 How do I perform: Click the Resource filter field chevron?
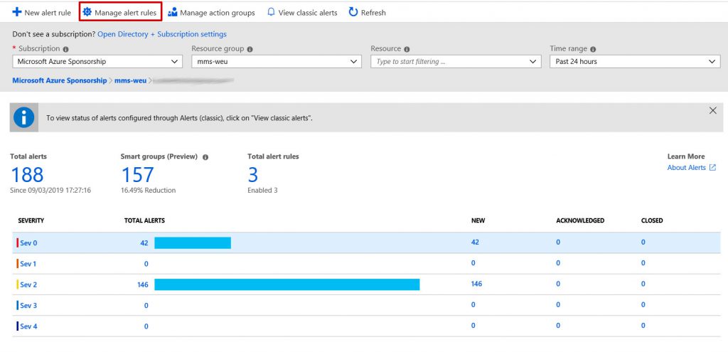point(532,61)
